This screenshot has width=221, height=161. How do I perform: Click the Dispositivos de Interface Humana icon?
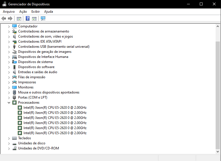pyautogui.click(x=14, y=57)
